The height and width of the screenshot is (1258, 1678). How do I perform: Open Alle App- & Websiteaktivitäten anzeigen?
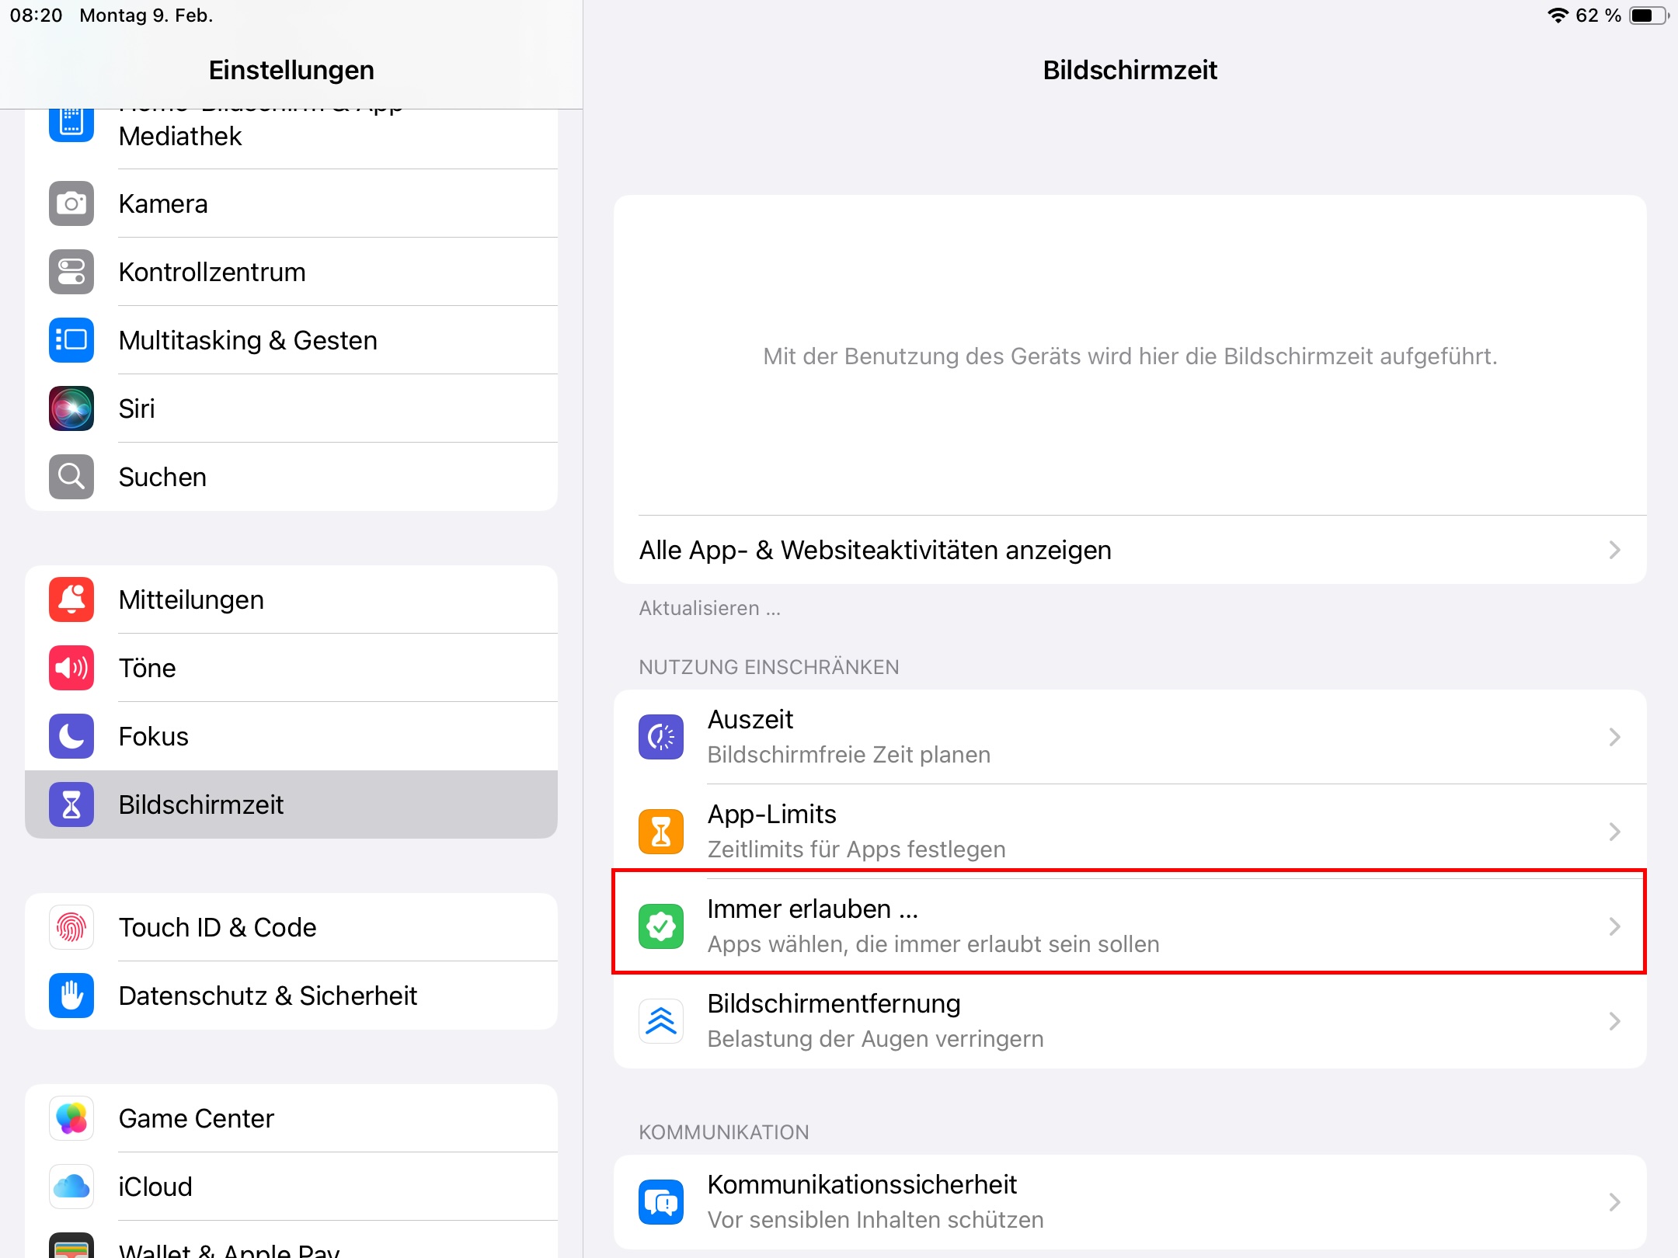tap(1130, 550)
